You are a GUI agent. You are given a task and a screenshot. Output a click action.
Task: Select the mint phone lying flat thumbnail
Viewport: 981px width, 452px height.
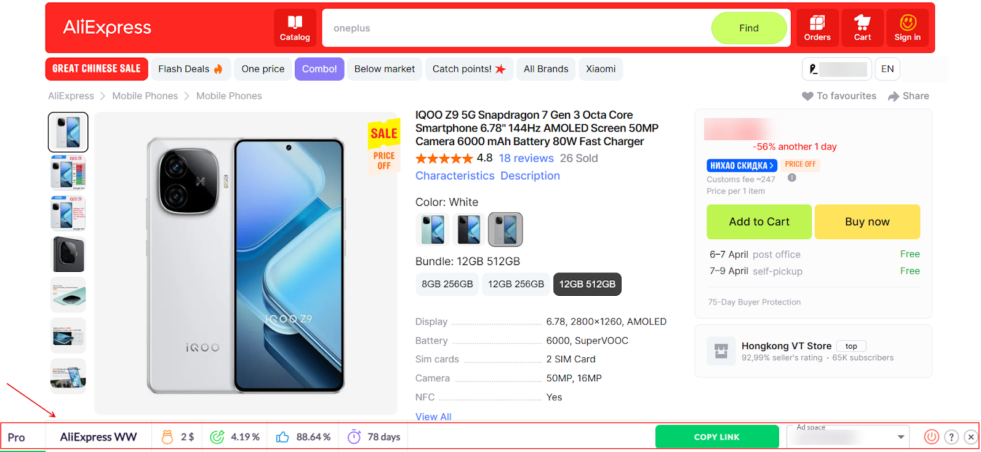pos(68,295)
